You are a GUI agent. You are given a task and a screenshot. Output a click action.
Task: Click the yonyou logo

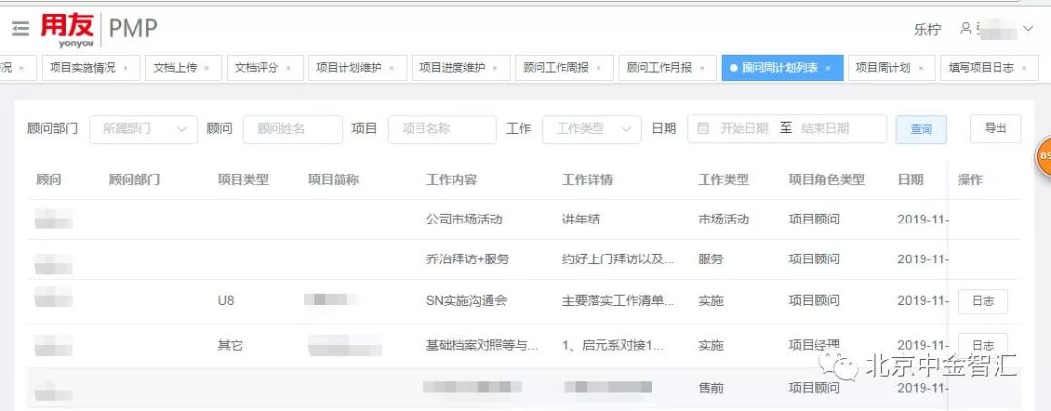[x=67, y=29]
